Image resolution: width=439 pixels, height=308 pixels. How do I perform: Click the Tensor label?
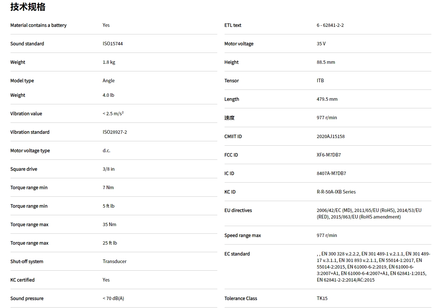[x=231, y=81]
